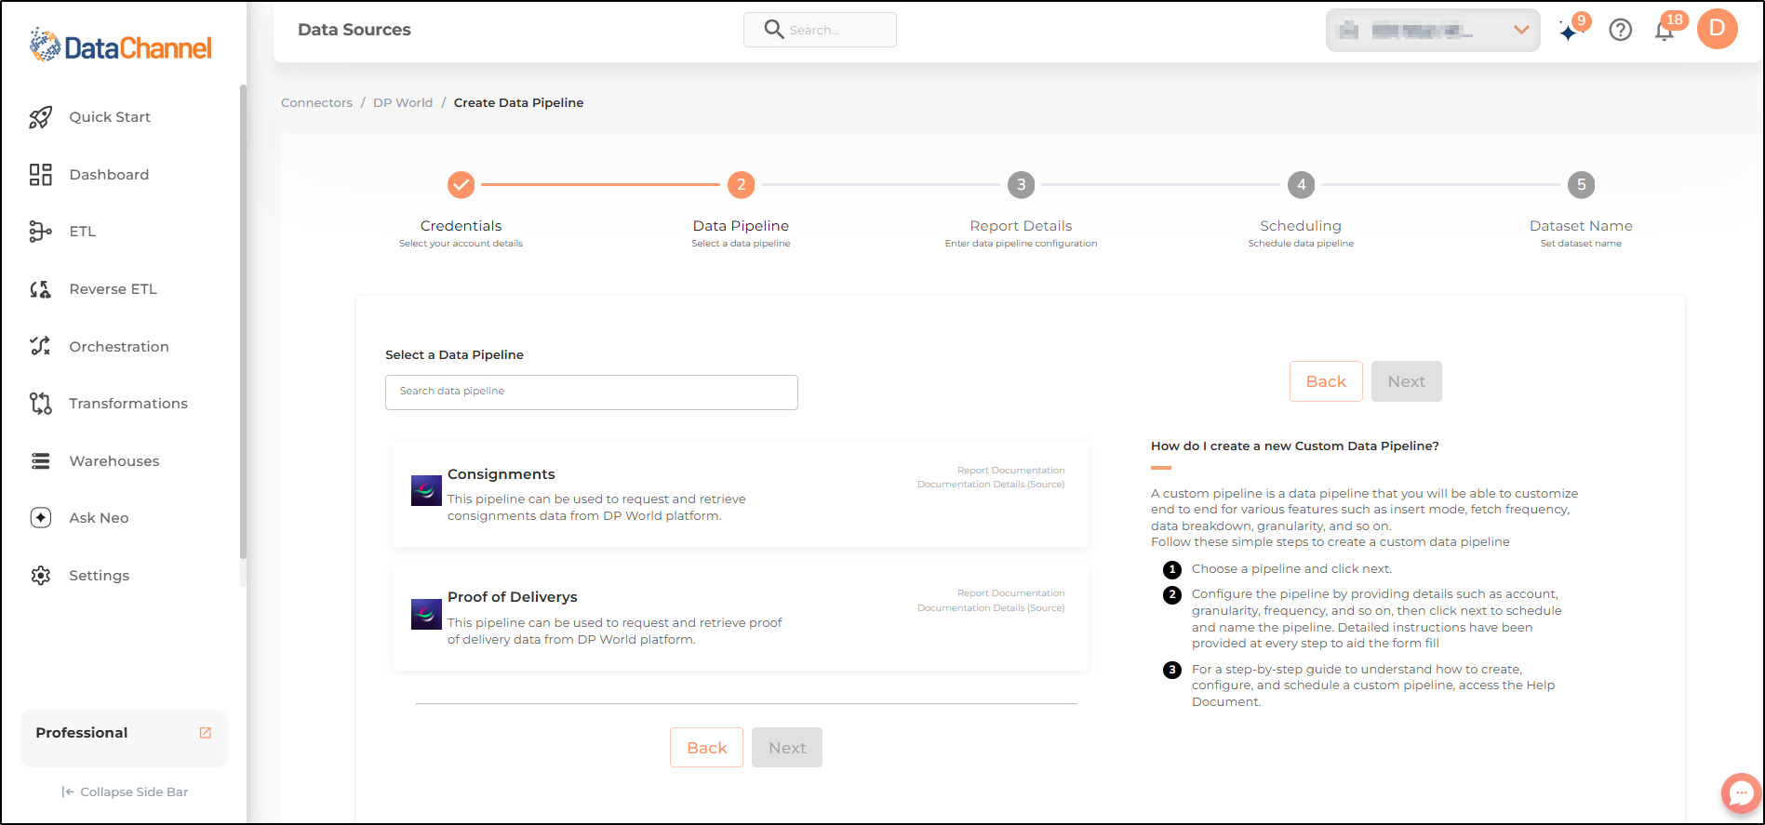Click the Consignments pipeline logo icon
The width and height of the screenshot is (1765, 825).
426,490
